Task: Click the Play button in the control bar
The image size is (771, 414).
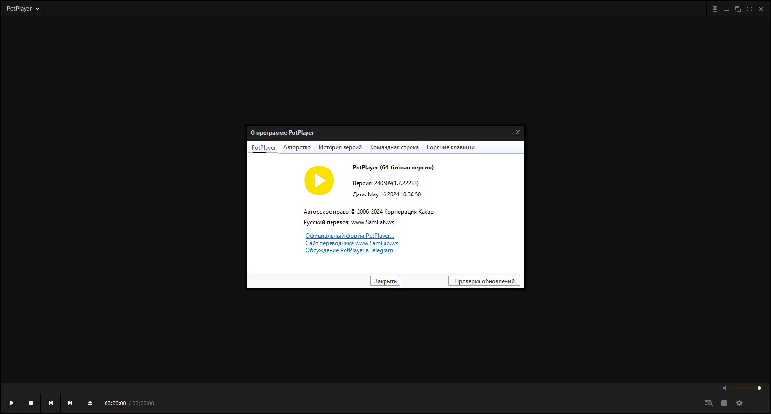Action: (12, 403)
